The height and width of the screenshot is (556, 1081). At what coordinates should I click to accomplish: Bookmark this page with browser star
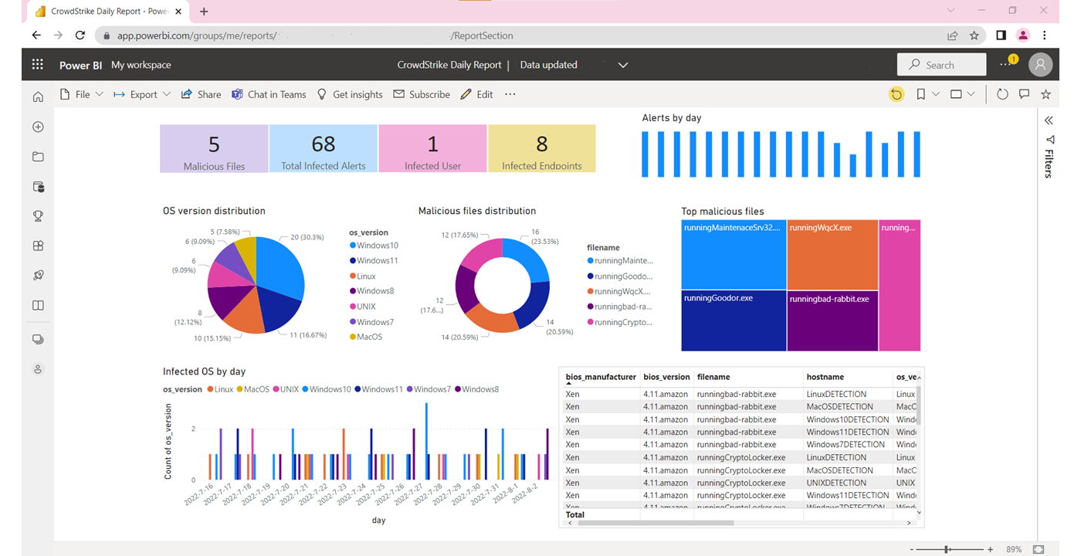coord(974,35)
